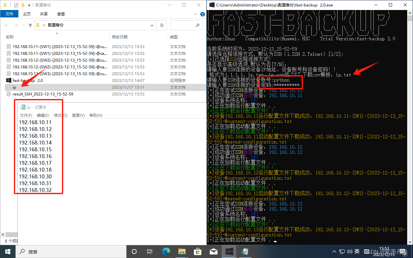The image size is (413, 258).
Task: Open File Explorer from the taskbar
Action: (182, 252)
